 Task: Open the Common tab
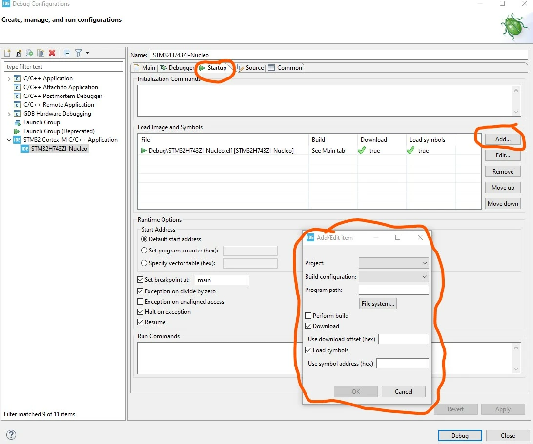pos(285,68)
